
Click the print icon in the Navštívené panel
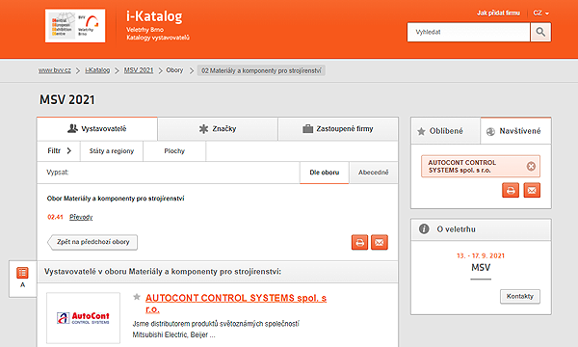tap(511, 190)
